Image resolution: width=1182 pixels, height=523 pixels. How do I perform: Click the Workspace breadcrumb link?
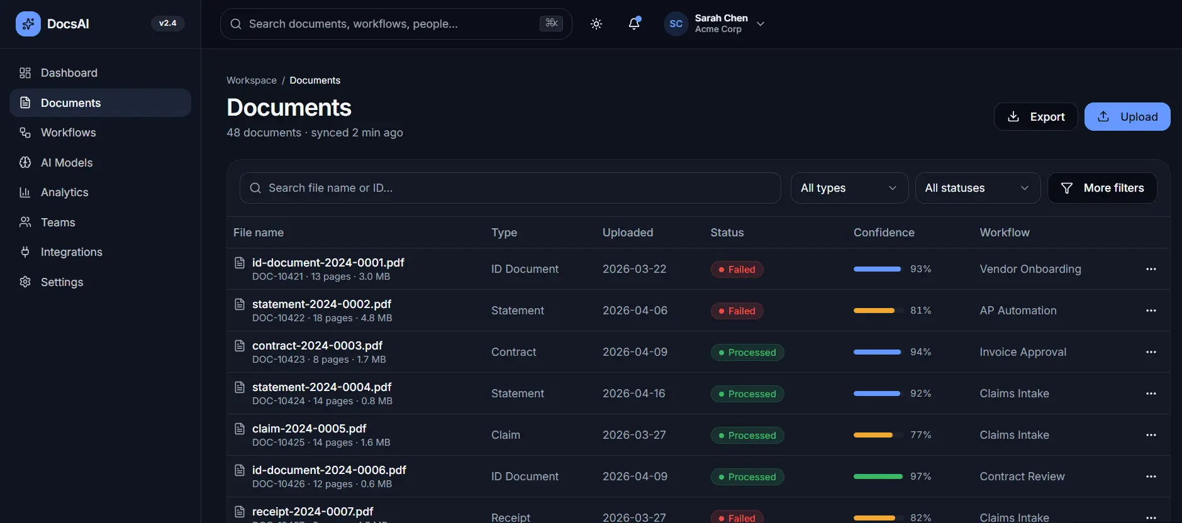coord(252,80)
